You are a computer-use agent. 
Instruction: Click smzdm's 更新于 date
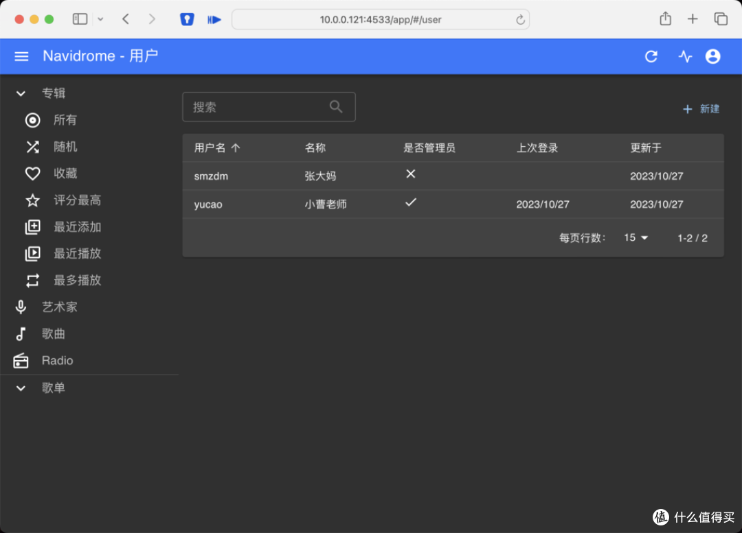coord(656,176)
